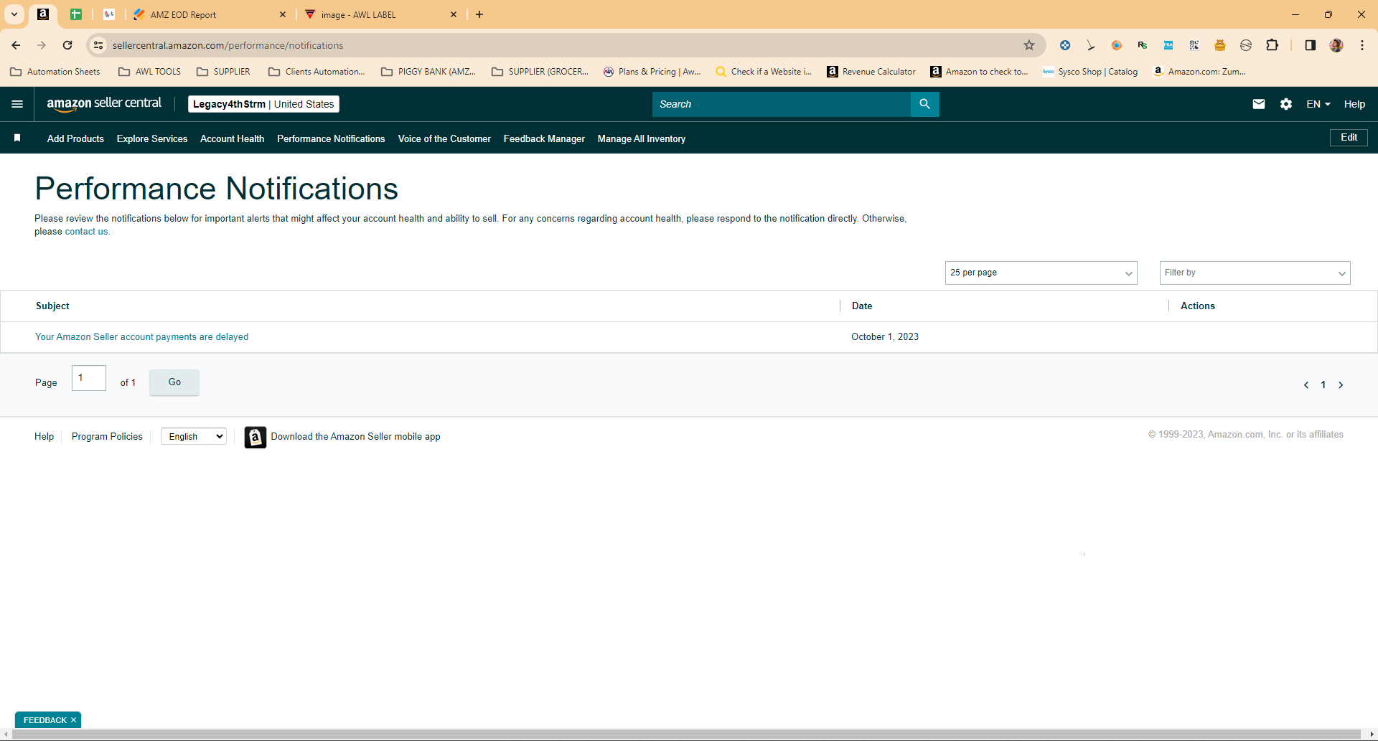Go to previous page arrow in pagination
The width and height of the screenshot is (1378, 741).
click(1306, 385)
